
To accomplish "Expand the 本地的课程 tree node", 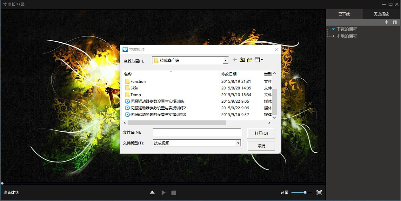I will pyautogui.click(x=333, y=36).
